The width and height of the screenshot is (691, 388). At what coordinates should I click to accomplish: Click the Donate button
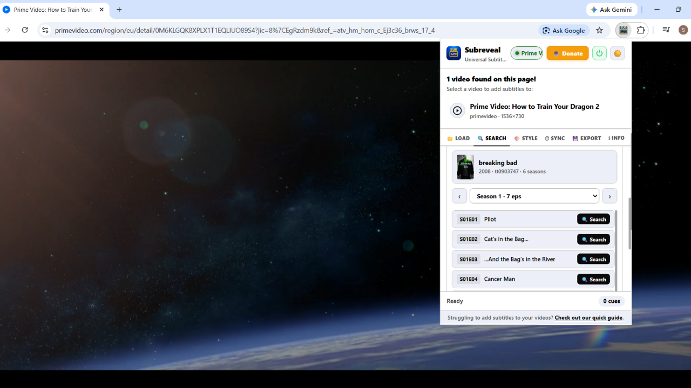coord(567,53)
